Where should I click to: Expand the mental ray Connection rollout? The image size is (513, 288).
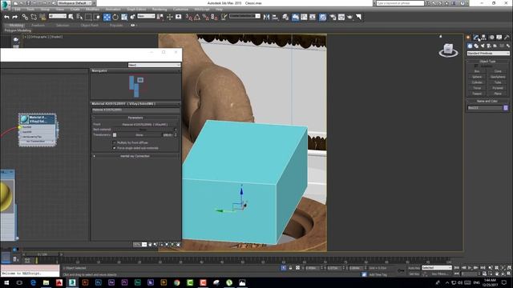[x=135, y=156]
